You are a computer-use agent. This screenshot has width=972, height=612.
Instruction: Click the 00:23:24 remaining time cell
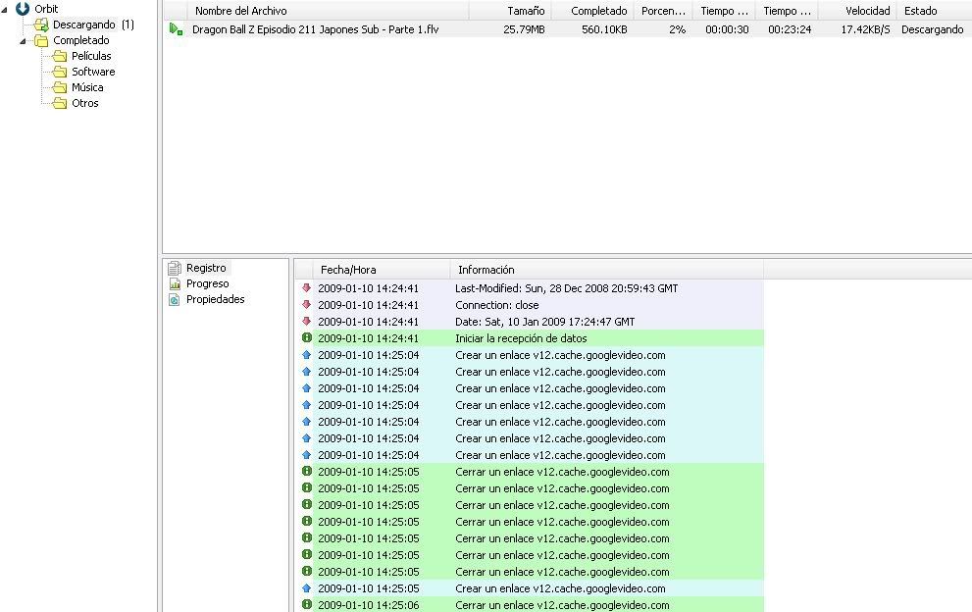click(790, 29)
